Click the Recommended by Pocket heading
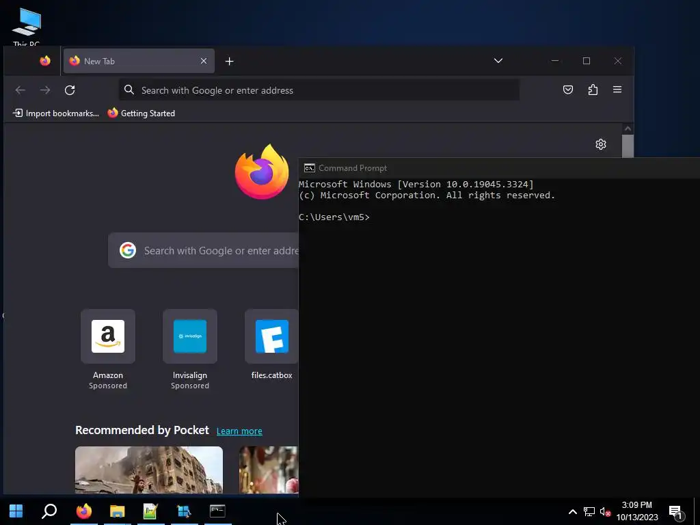The width and height of the screenshot is (700, 525). click(142, 430)
